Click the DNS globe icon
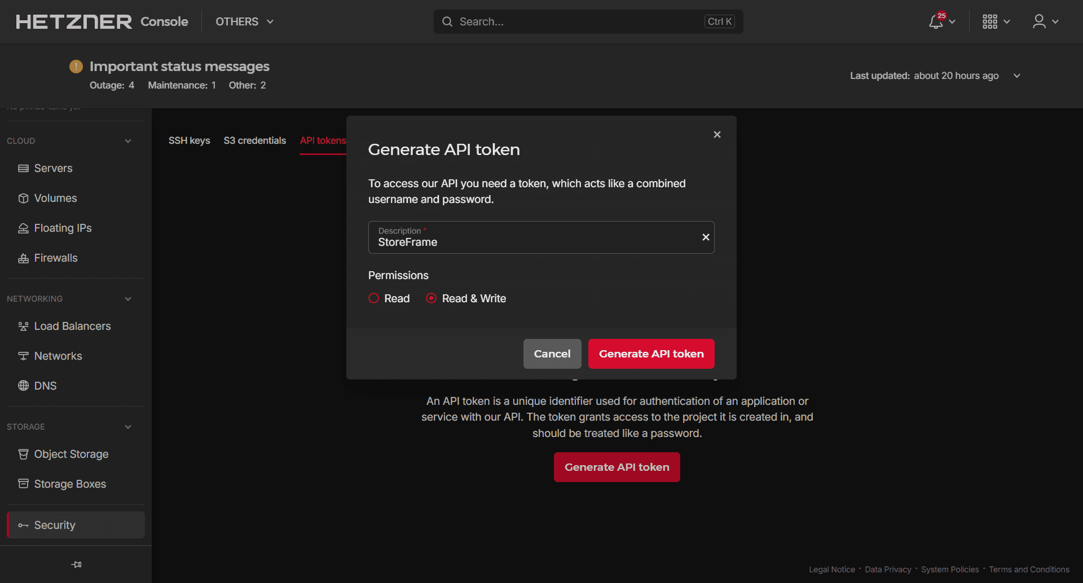 [23, 386]
